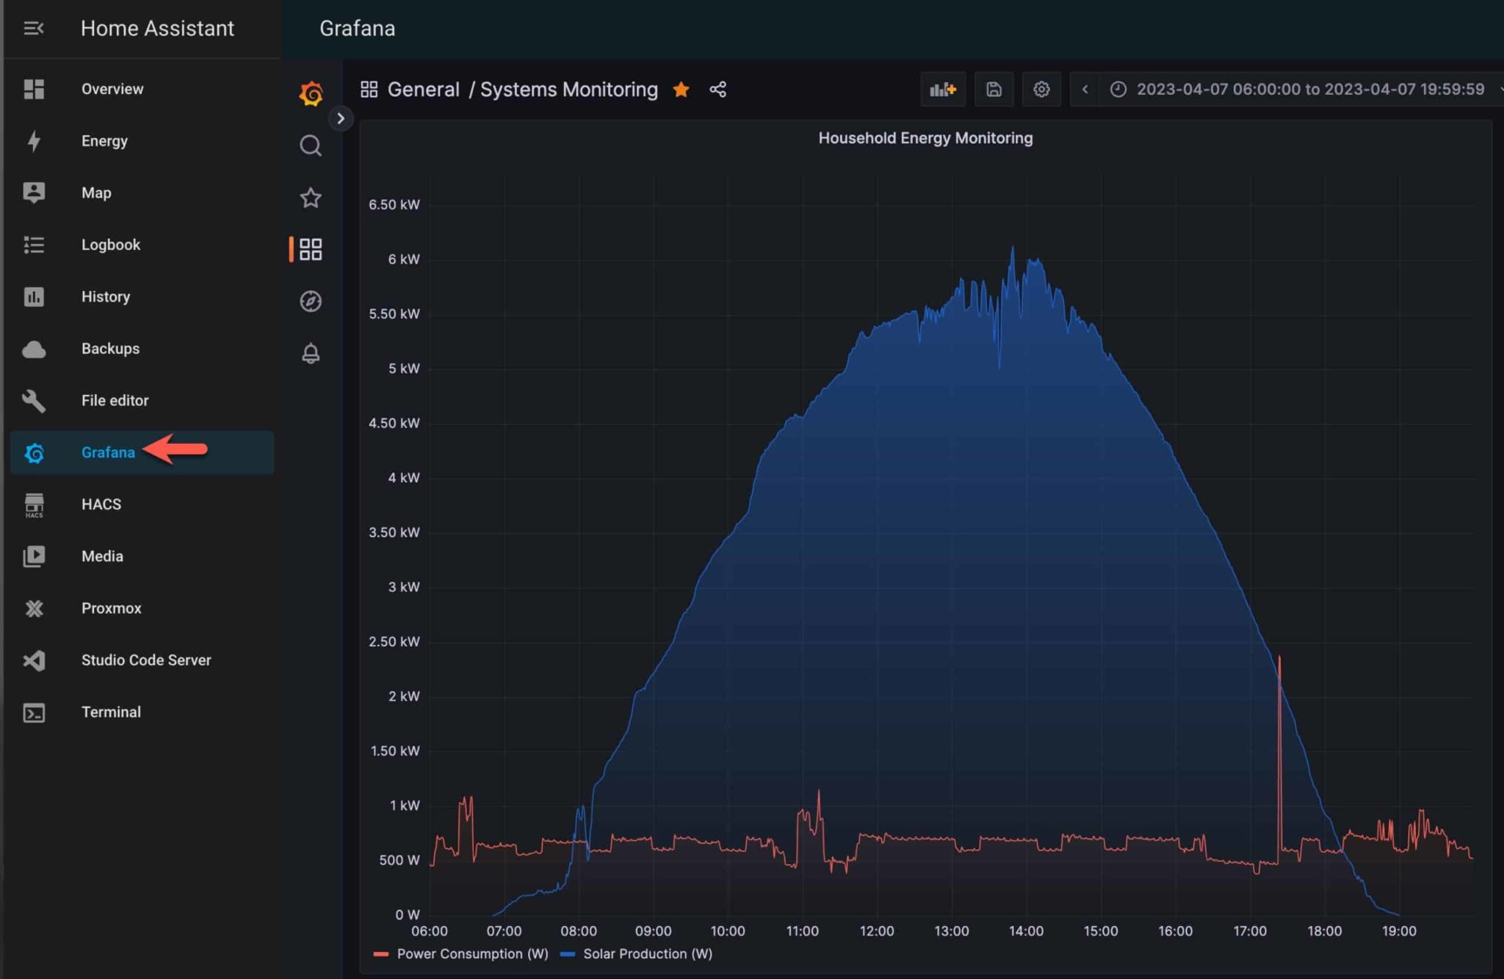Viewport: 1504px width, 979px height.
Task: Save the Systems Monitoring dashboard
Action: pos(994,89)
